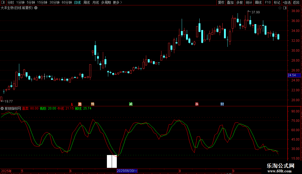
Task: Add stock with +自选 button
Action: coord(286,2)
